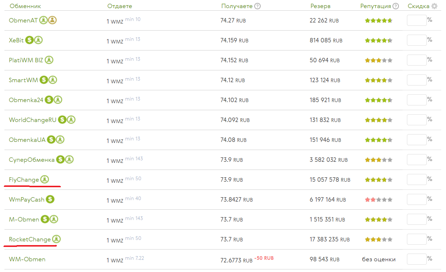Click the settings gear next to Скидка
The height and width of the screenshot is (272, 446).
tap(435, 6)
